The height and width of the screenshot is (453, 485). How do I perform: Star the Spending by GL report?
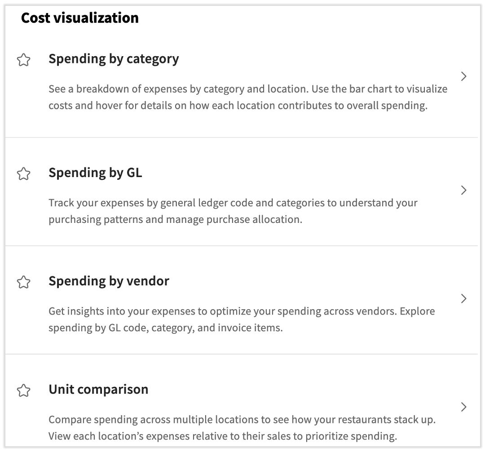point(23,173)
